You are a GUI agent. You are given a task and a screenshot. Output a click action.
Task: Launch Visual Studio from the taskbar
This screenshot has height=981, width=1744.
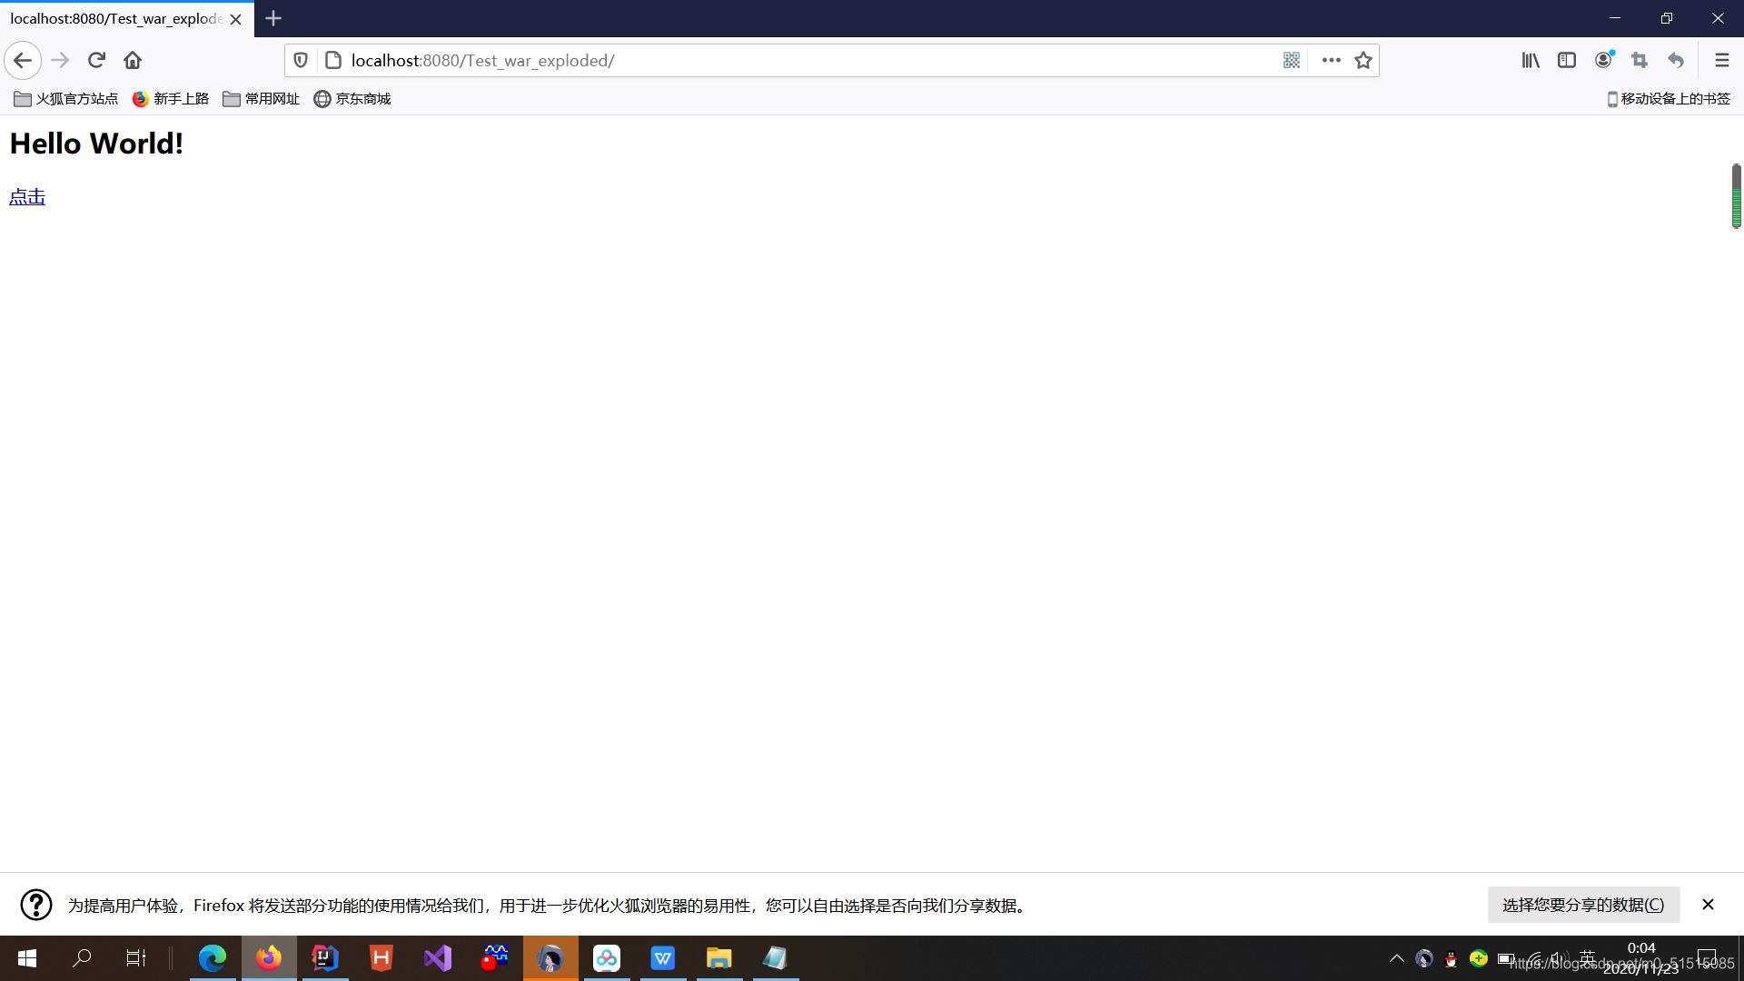[437, 958]
